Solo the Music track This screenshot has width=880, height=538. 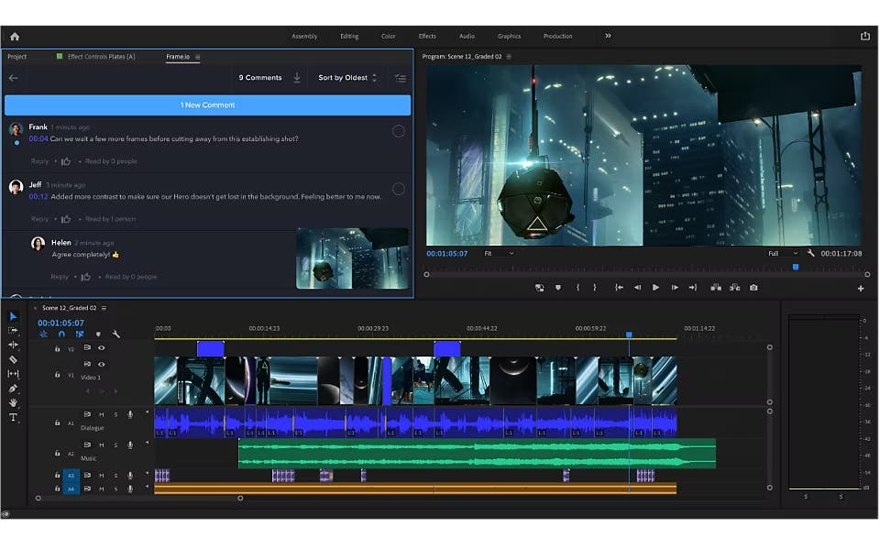(x=115, y=445)
